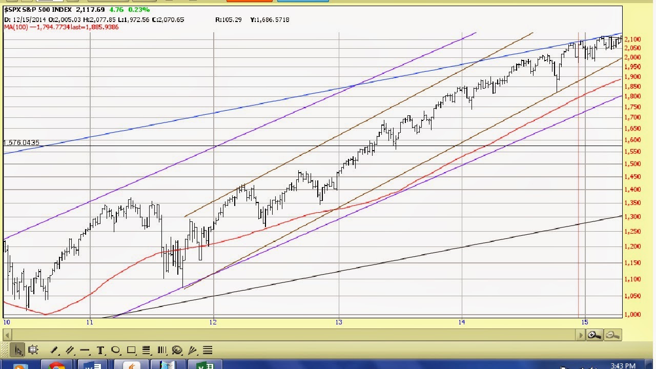The height and width of the screenshot is (369, 656).
Task: Click the $SPX S&P 500 INDEX title
Action: (37, 10)
